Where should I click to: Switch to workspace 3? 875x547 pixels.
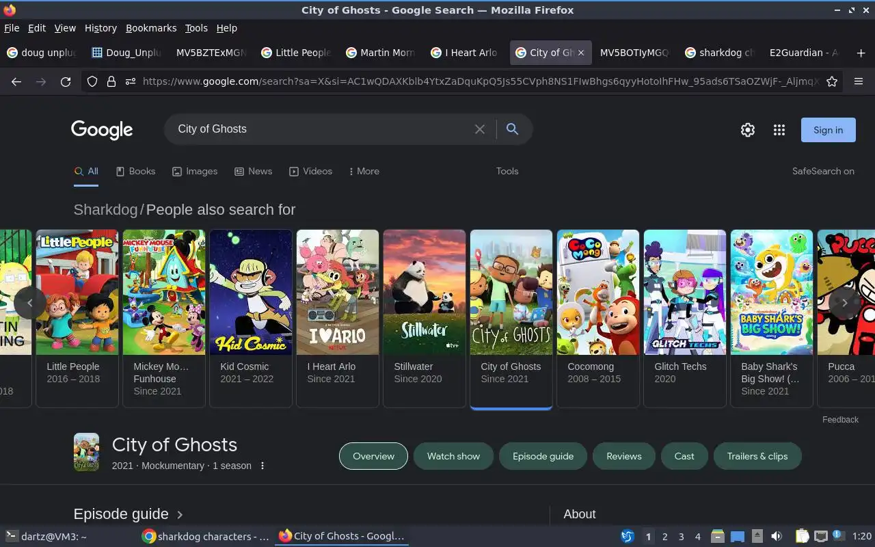click(681, 537)
